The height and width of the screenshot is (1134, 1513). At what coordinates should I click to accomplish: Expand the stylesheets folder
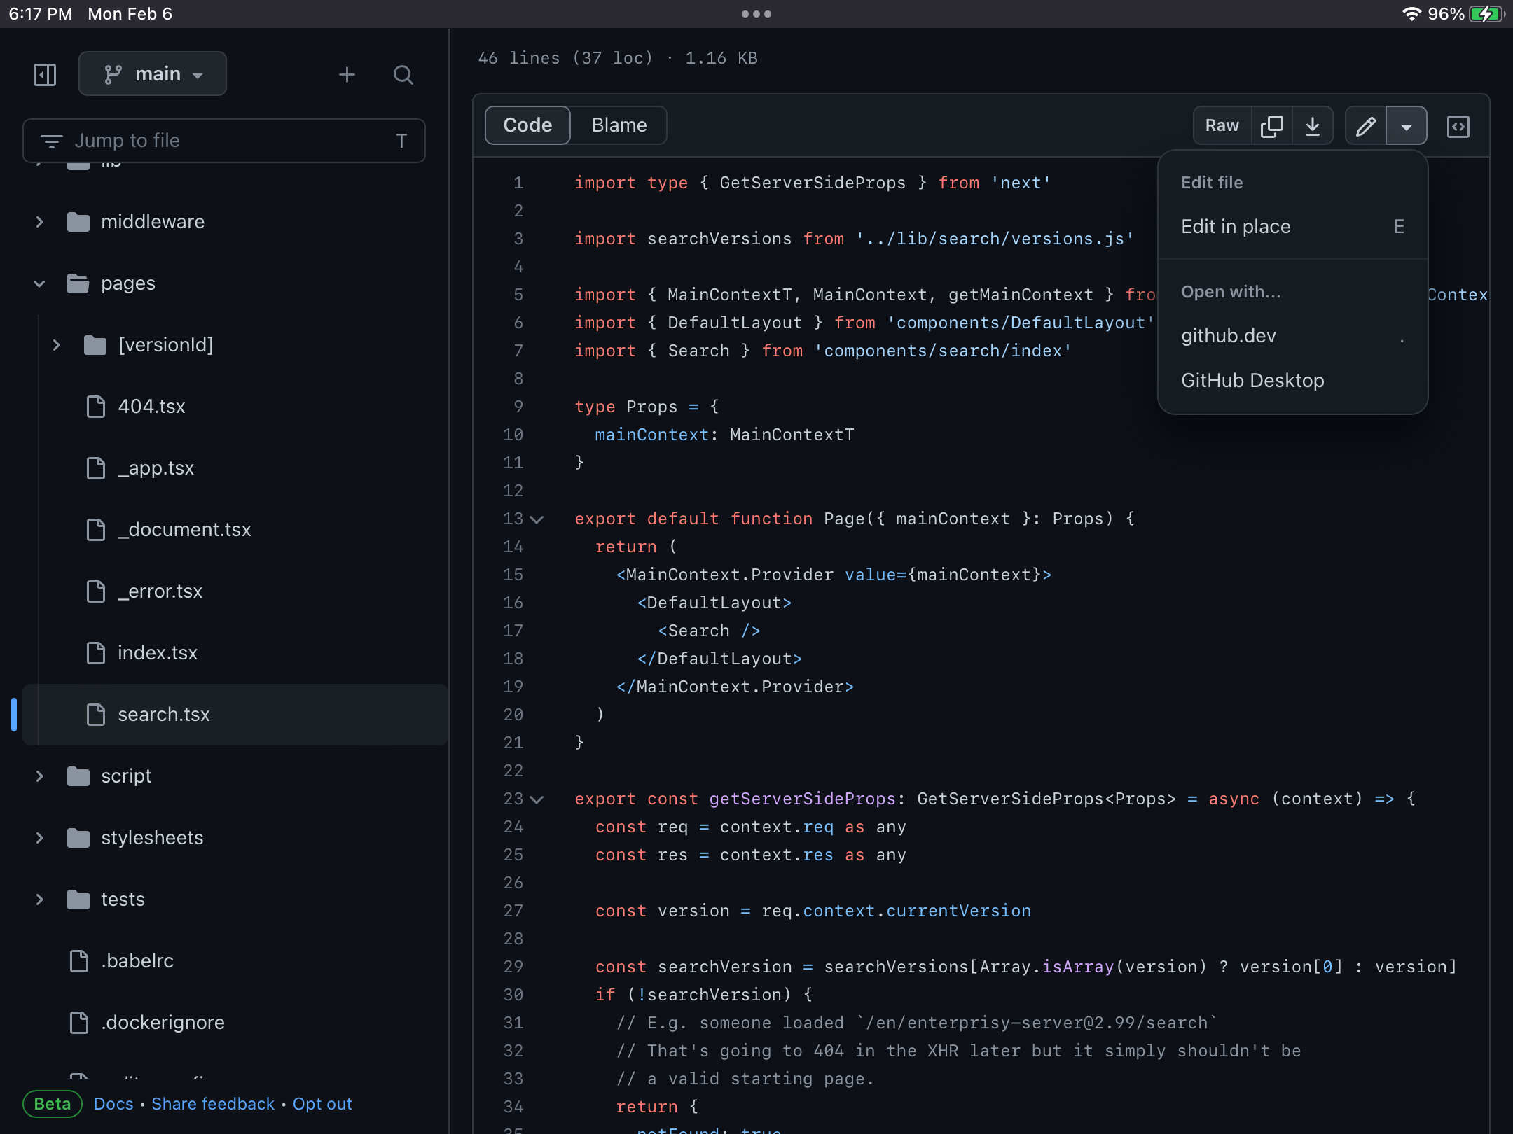point(40,838)
